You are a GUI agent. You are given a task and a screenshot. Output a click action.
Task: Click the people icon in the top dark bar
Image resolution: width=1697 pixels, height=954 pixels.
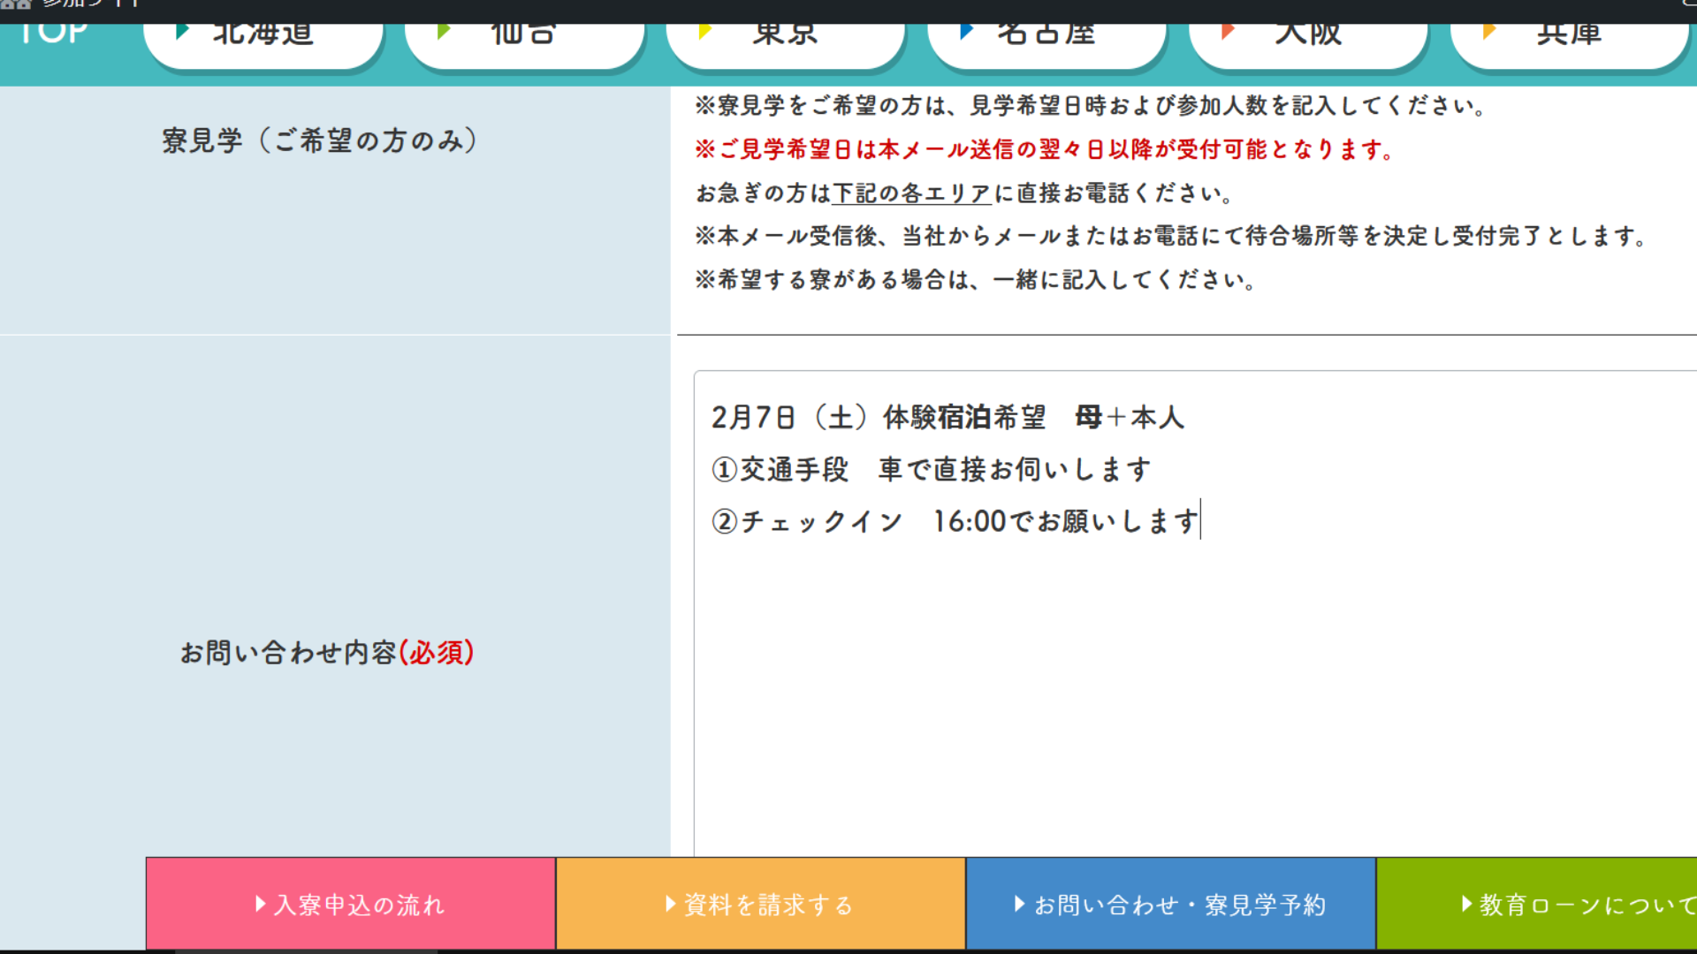point(16,4)
